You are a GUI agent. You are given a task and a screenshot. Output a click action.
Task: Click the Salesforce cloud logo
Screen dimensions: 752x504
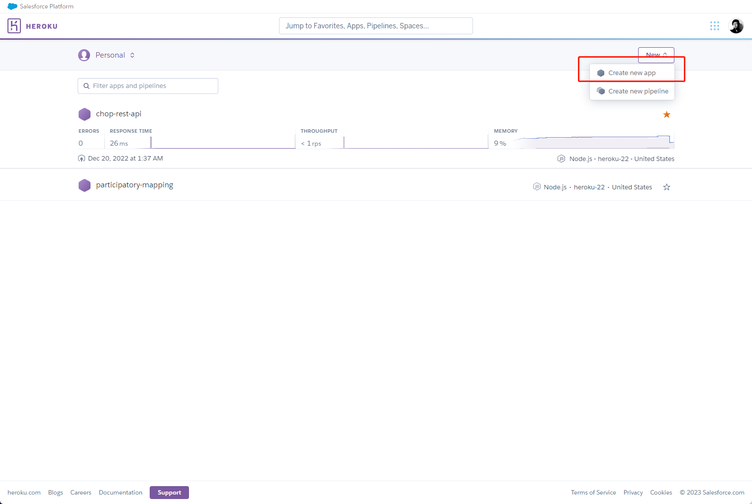pos(12,6)
